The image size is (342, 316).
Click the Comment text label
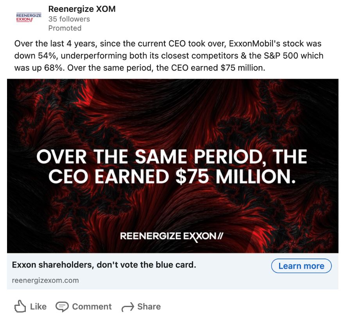point(92,307)
